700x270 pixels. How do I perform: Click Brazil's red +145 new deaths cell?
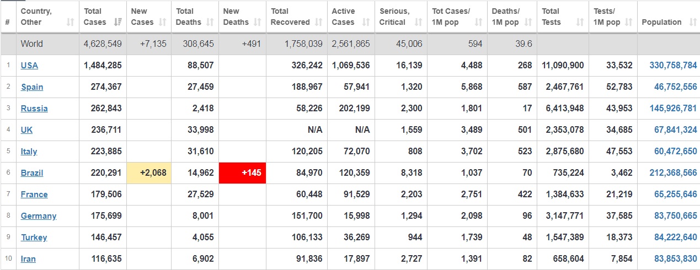[x=242, y=173]
